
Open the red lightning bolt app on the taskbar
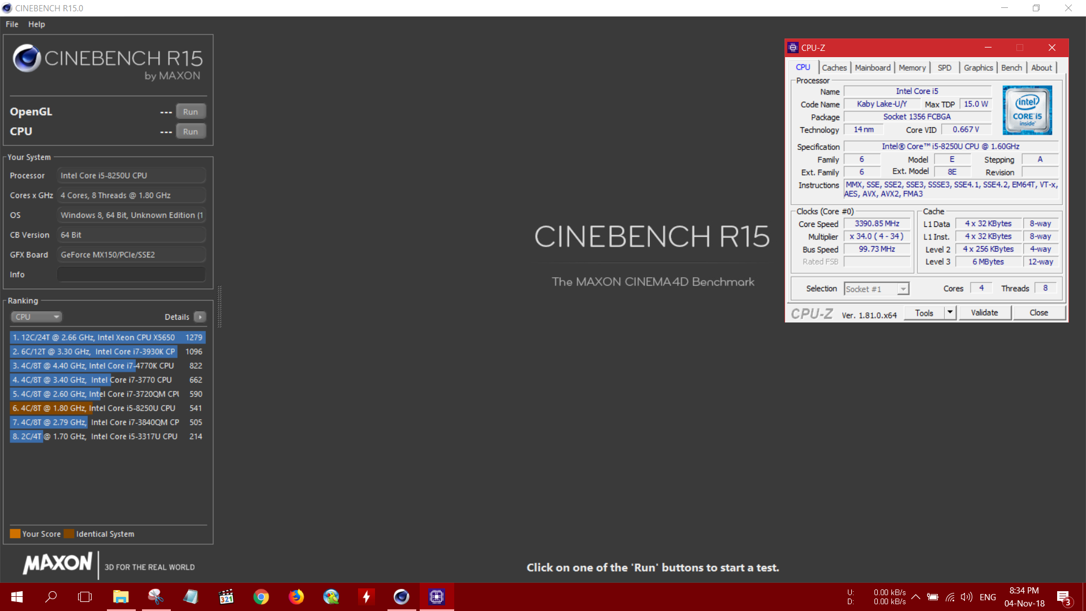[x=367, y=597]
